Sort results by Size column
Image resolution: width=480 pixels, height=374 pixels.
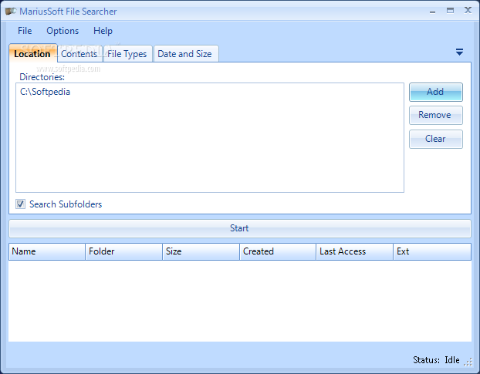(x=201, y=251)
